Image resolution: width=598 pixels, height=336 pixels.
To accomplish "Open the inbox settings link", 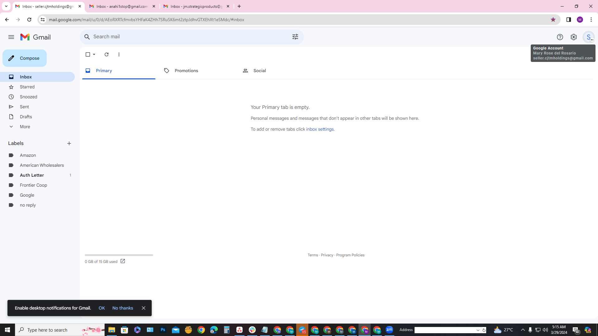I will (x=320, y=129).
